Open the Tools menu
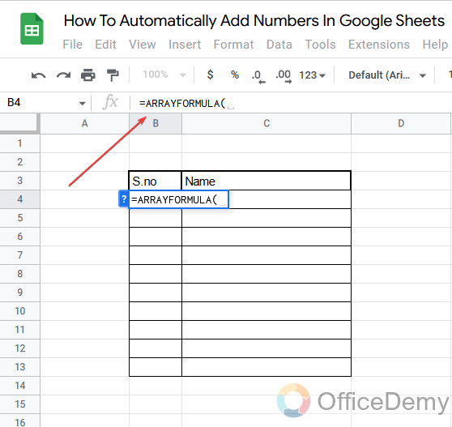This screenshot has width=452, height=427. [x=320, y=45]
